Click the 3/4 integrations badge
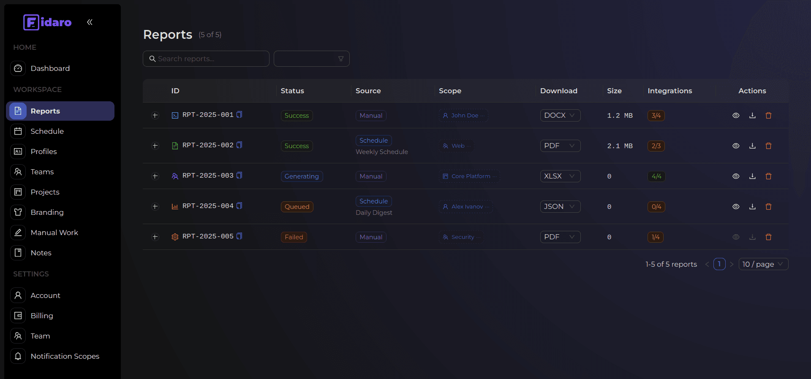 click(x=656, y=116)
